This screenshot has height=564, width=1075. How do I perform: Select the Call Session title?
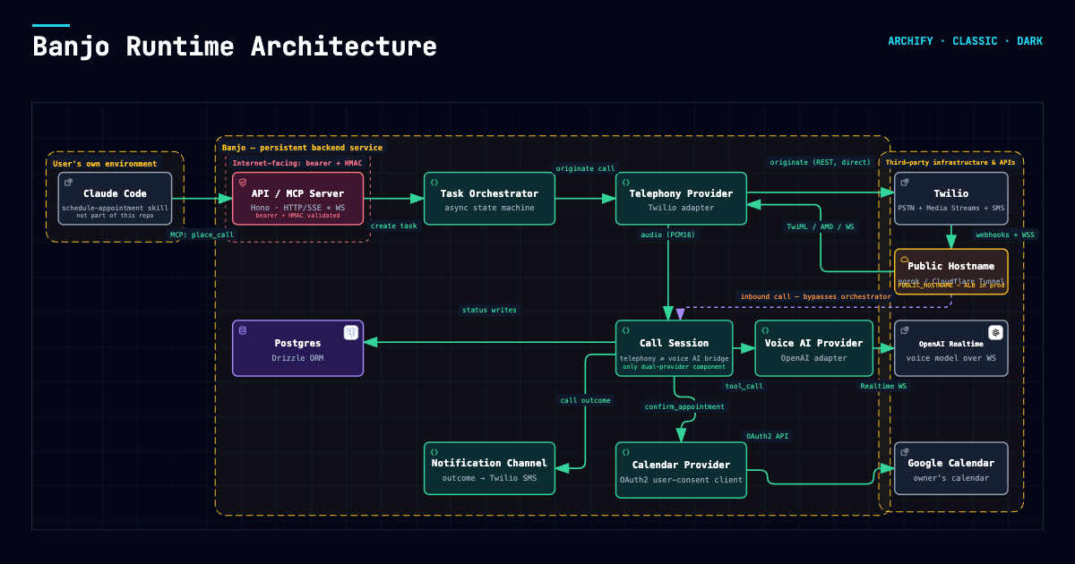click(x=674, y=343)
